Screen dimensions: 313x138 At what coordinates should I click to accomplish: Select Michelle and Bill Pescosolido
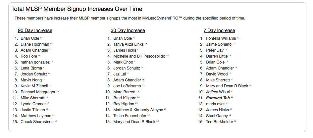(x=139, y=56)
